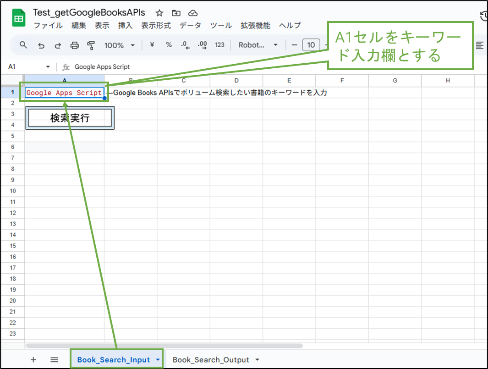Screen dimensions: 488x369
Task: Increase decimal places
Action: click(x=203, y=45)
